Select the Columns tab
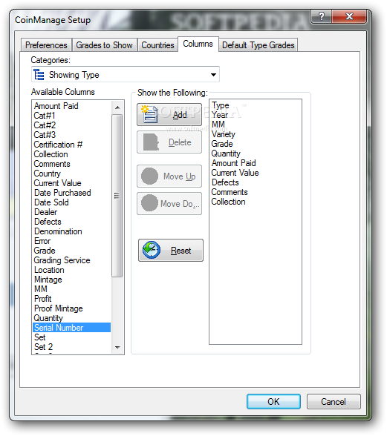The height and width of the screenshot is (436, 387). [x=198, y=44]
